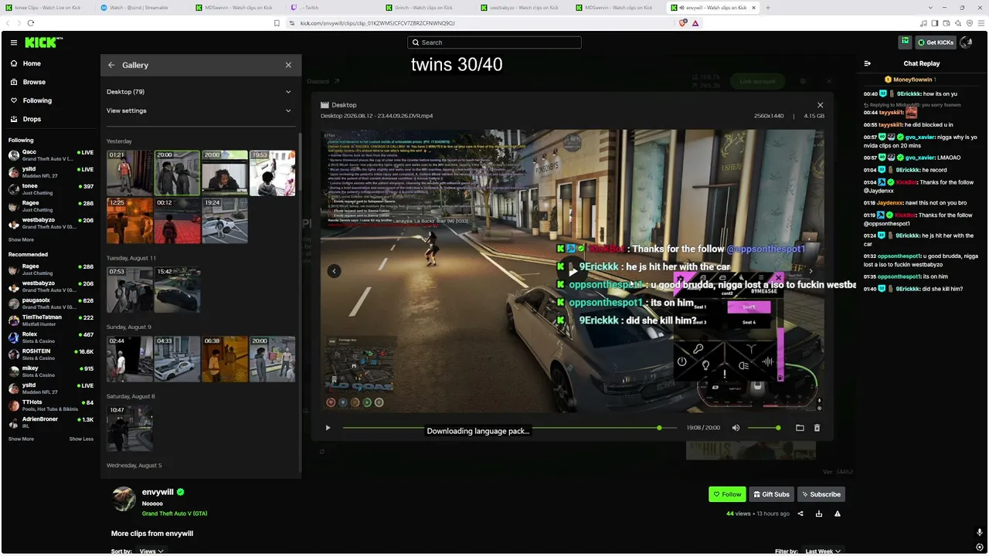Screen dimensions: 989x556
Task: Open the video file folder location
Action: (800, 428)
